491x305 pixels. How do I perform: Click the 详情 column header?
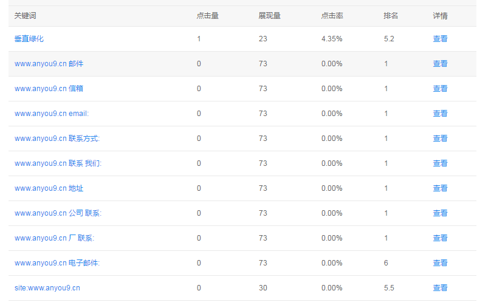[440, 16]
